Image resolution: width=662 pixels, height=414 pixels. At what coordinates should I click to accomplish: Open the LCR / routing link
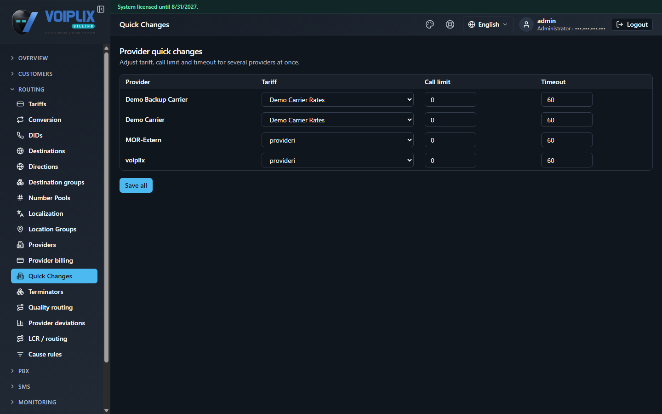point(54,339)
